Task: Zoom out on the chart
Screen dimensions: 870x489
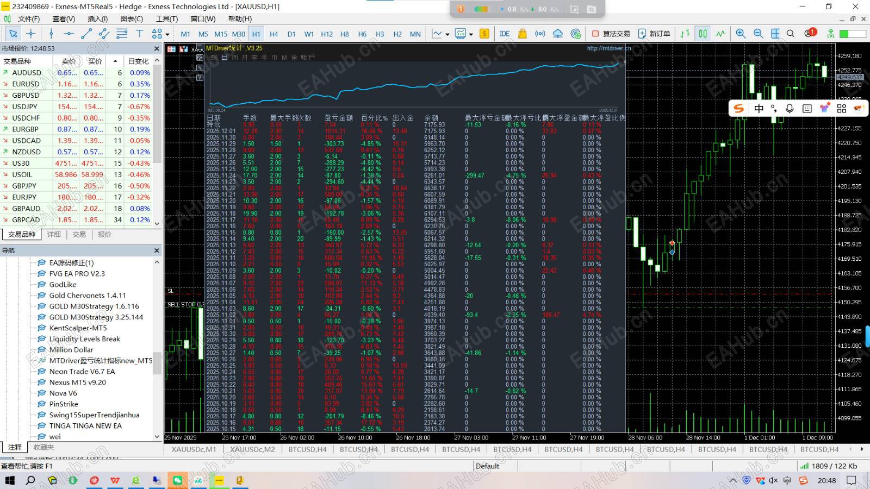Action: point(758,34)
